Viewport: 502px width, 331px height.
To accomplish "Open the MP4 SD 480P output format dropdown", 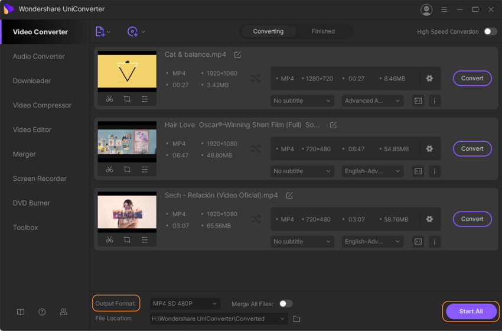I will (185, 303).
